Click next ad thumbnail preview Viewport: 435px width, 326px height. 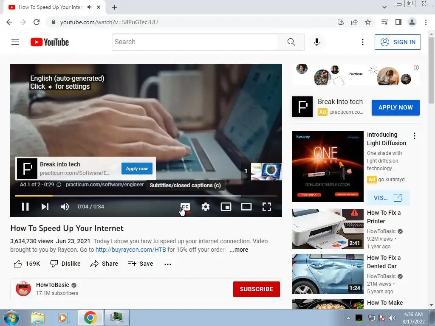[266, 171]
